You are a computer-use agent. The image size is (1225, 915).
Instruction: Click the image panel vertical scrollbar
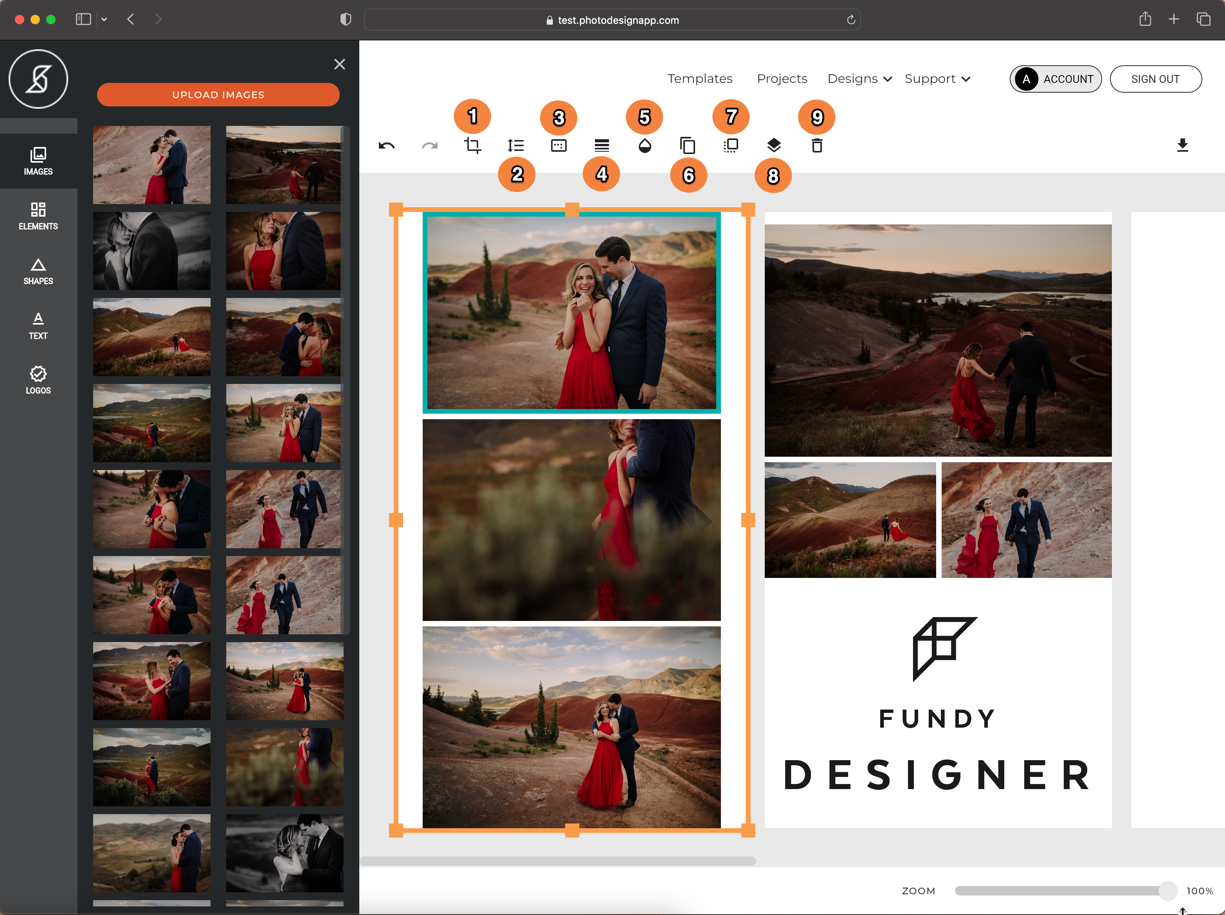(346, 380)
